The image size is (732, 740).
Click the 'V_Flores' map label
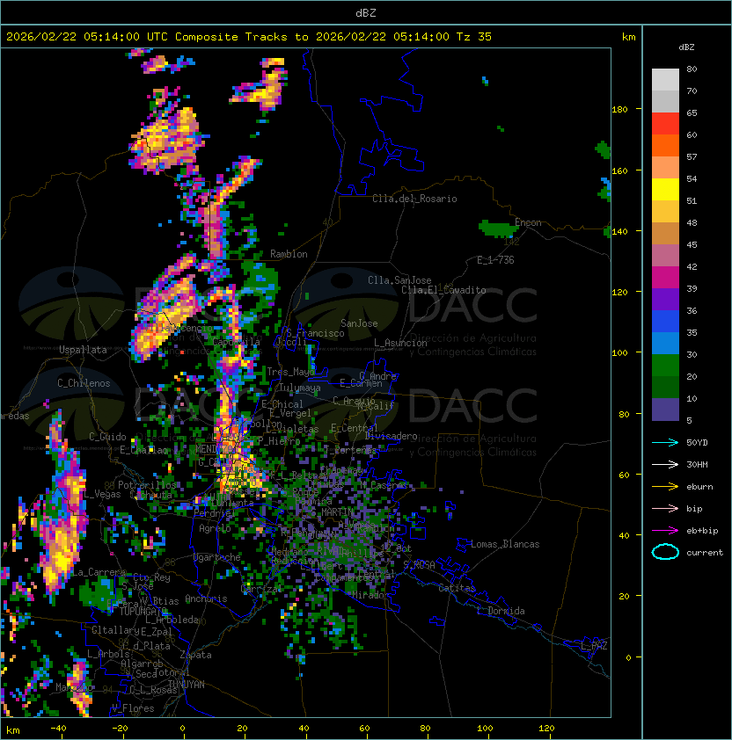[x=133, y=708]
